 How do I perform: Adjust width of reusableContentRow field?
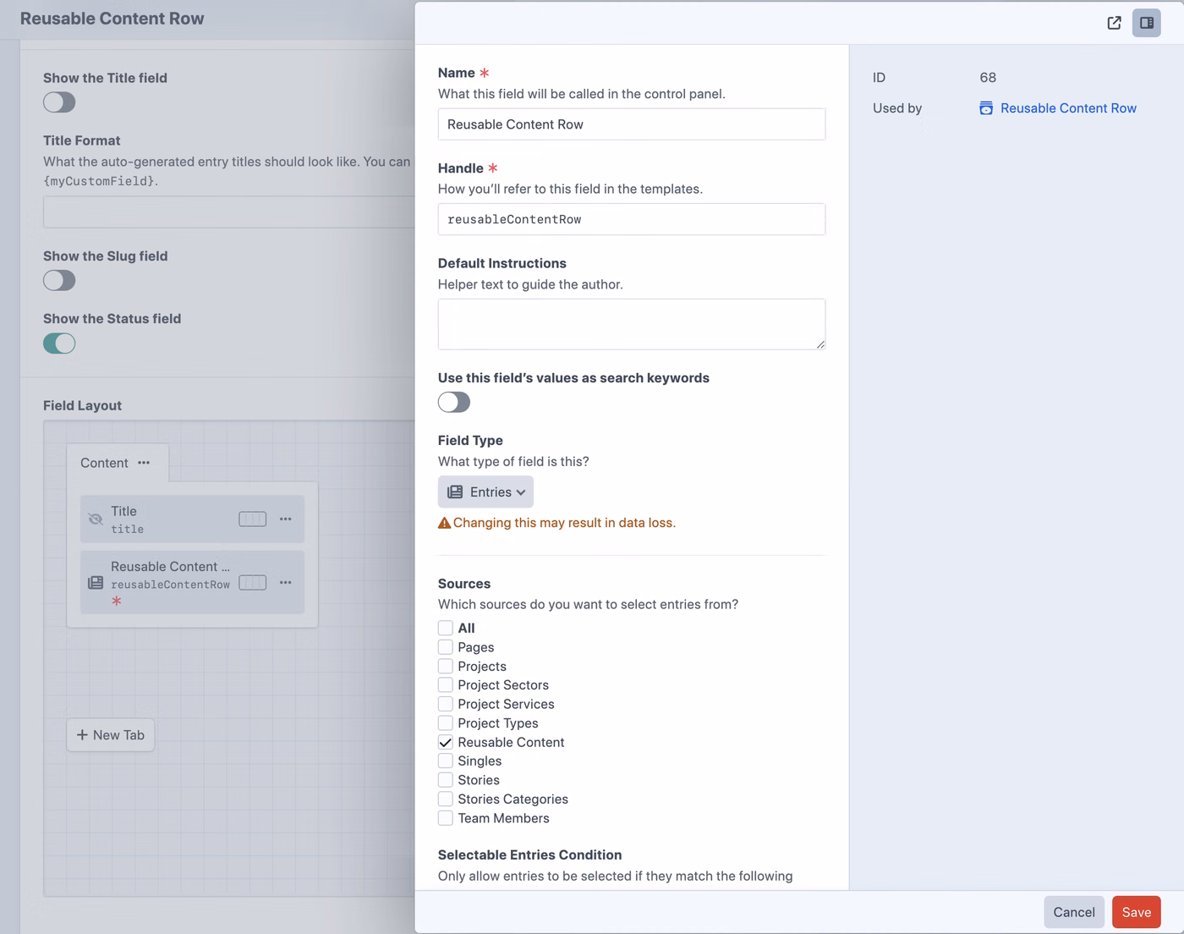pos(253,582)
